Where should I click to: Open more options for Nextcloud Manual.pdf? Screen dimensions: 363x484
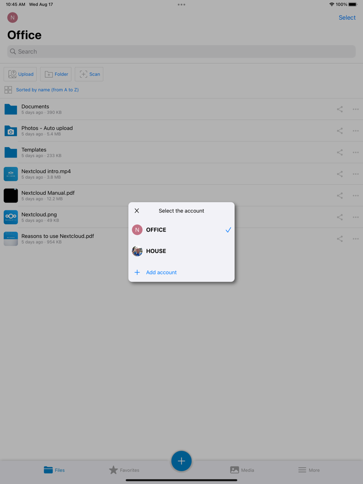coord(356,196)
